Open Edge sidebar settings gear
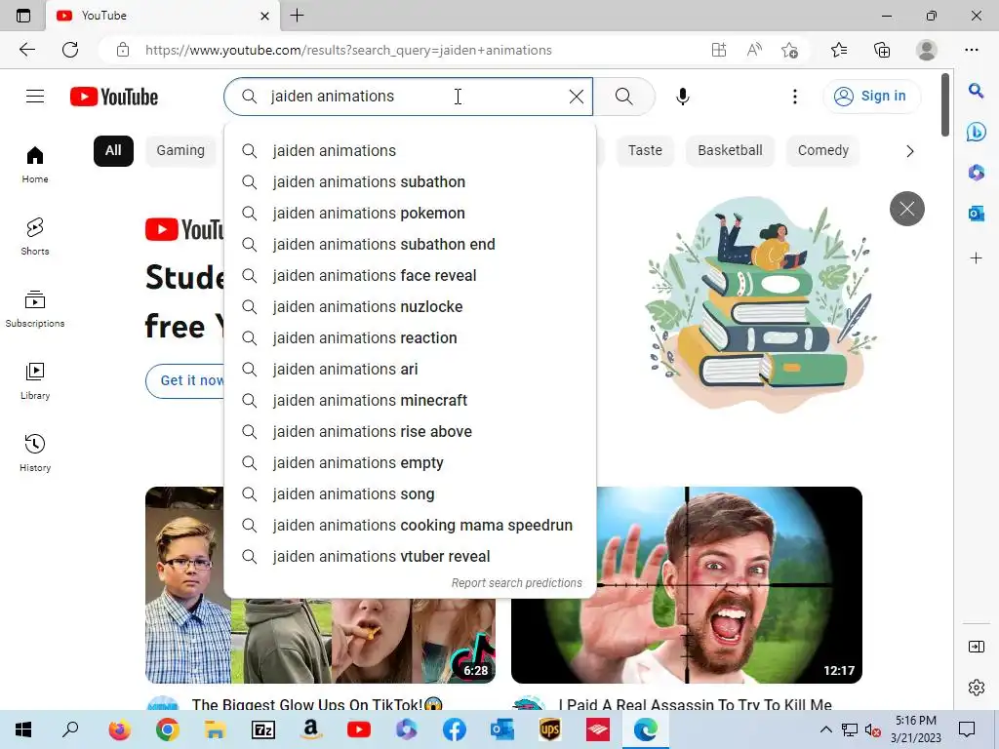The image size is (999, 749). coord(976,688)
